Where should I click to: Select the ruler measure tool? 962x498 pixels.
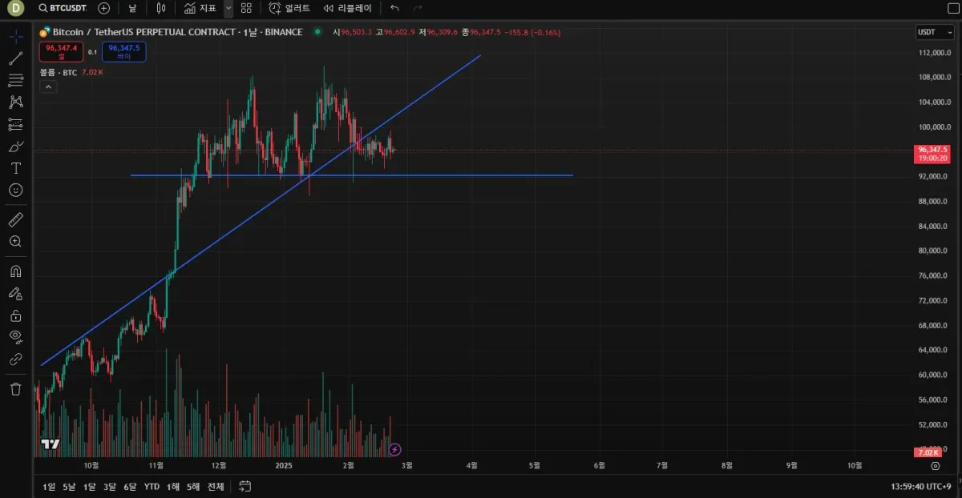(x=15, y=219)
